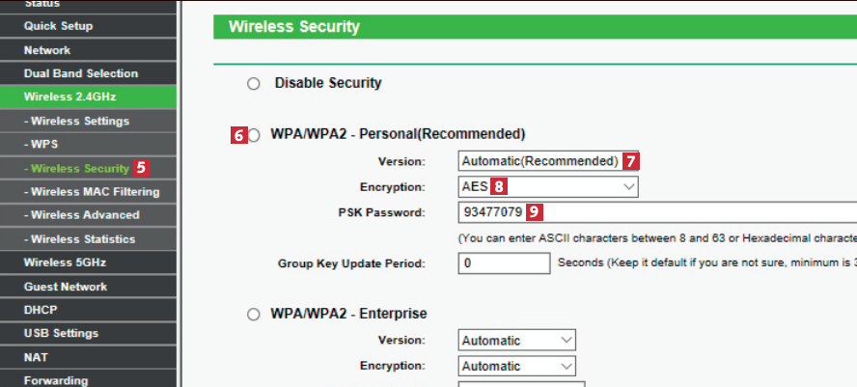This screenshot has width=857, height=387.
Task: Select WPA/WPA2 - Personal radio button
Action: coord(255,135)
